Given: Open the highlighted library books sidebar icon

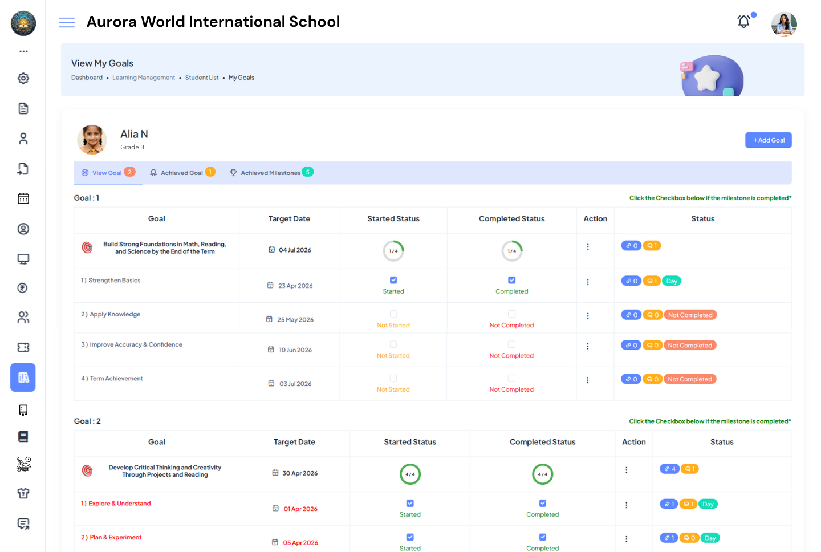Looking at the screenshot, I should click(23, 378).
